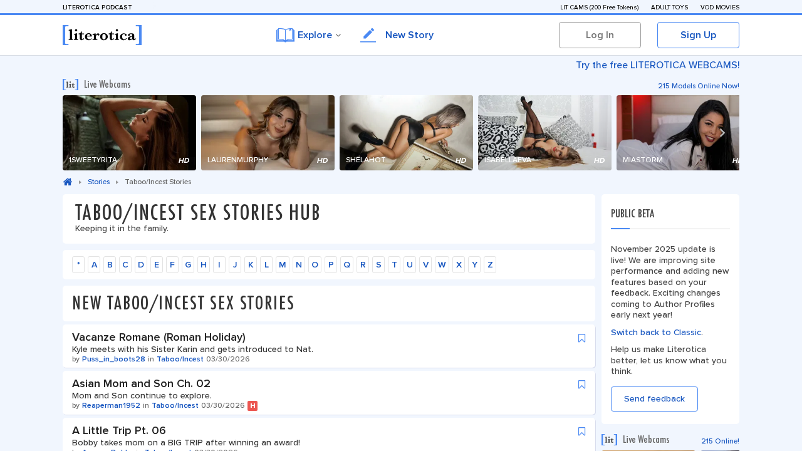
Task: Filter stories by letter A
Action: 94,264
